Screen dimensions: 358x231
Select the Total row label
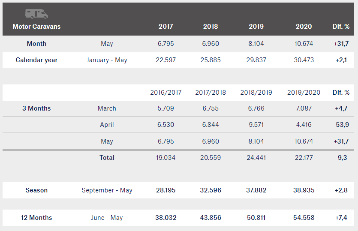107,158
